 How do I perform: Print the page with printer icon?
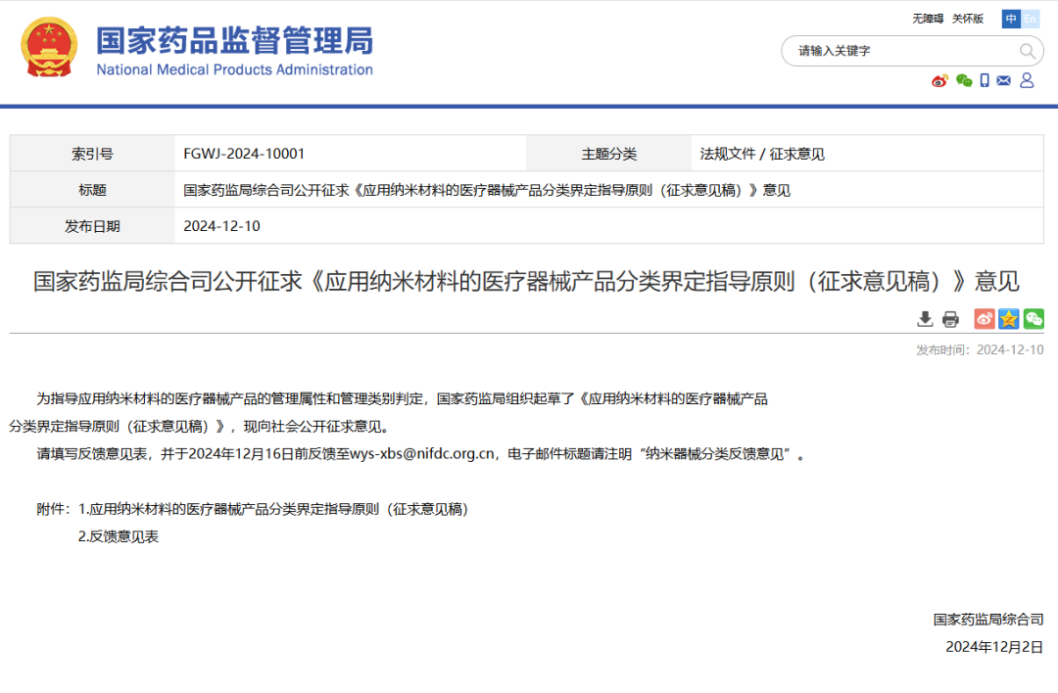coord(950,319)
